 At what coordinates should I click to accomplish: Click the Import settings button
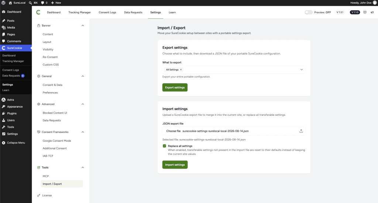(175, 165)
